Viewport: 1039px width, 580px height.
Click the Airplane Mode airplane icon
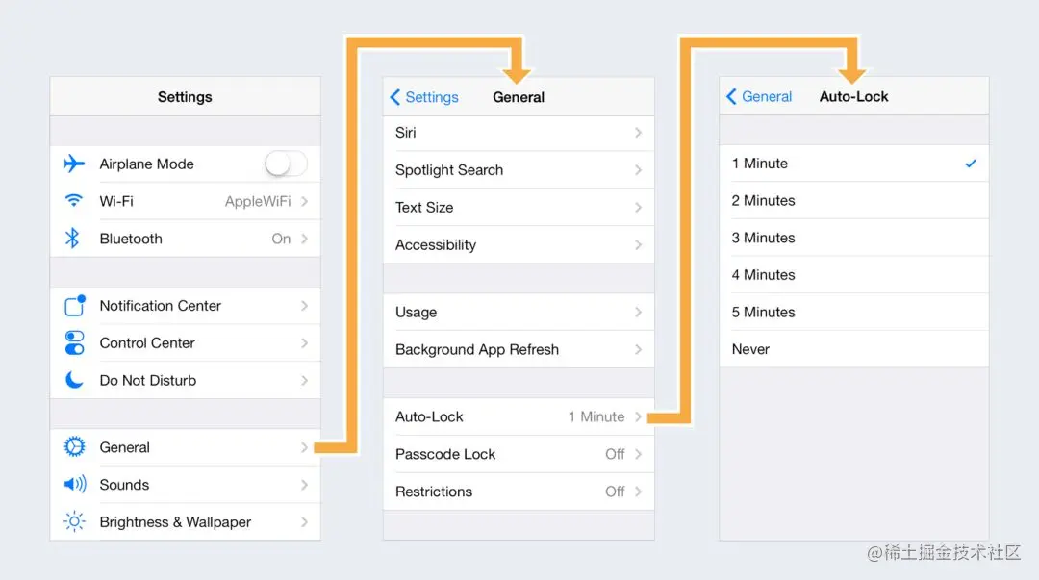click(x=74, y=164)
